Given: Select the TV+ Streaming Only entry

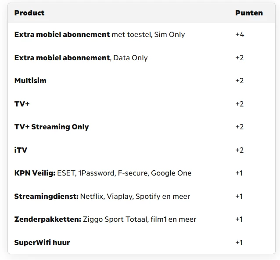Looking at the screenshot, I should [x=51, y=127].
